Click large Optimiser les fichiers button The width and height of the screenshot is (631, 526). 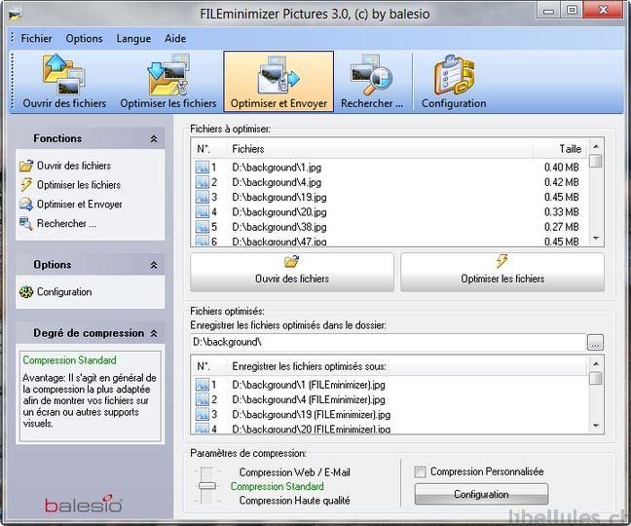click(502, 272)
